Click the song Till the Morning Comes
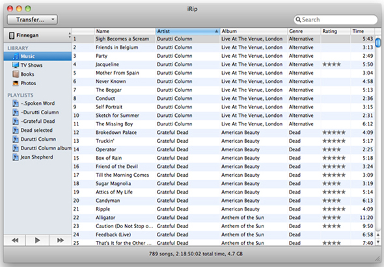Viewport: 384px width, 267px height. tap(122, 175)
